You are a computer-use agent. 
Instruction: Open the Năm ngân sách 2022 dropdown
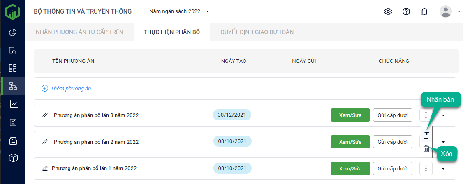pos(179,11)
